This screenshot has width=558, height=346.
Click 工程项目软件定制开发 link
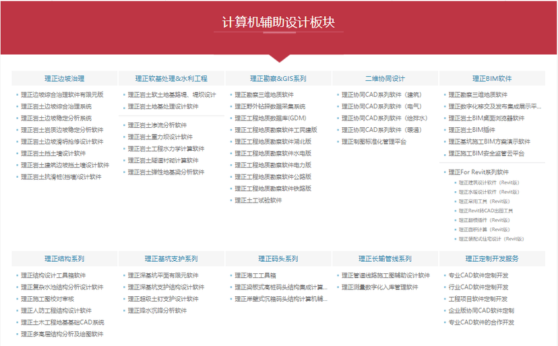(478, 299)
